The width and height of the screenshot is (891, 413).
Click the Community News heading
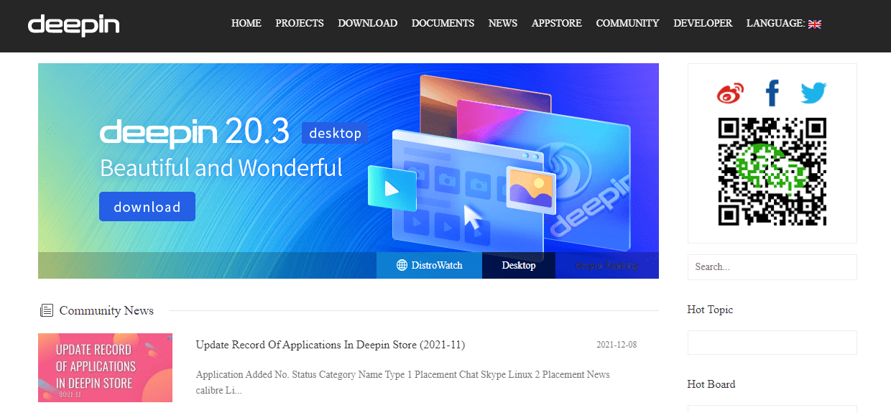click(x=106, y=310)
